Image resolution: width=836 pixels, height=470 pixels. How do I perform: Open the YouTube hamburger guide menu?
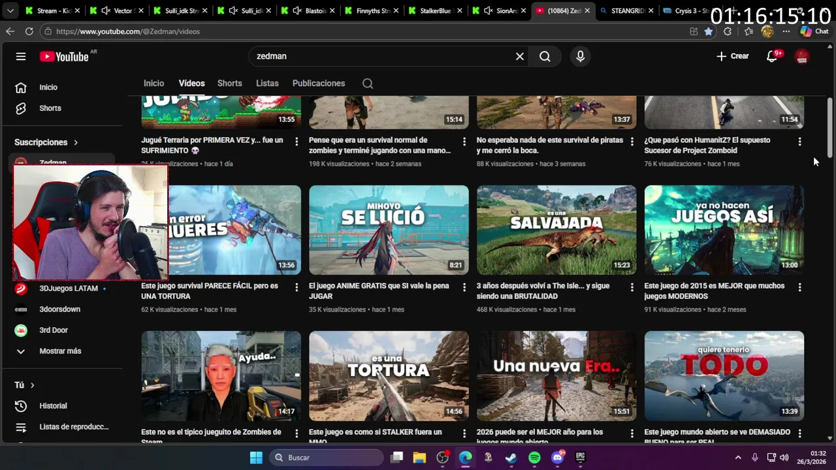21,56
